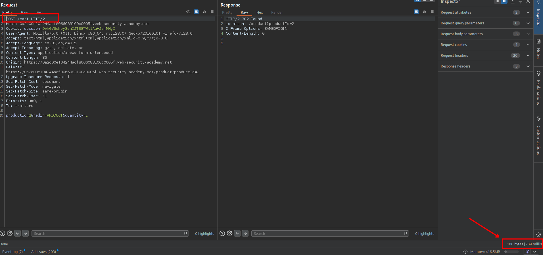Toggle show non-printable characters in Response panel
The width and height of the screenshot is (543, 255).
(x=424, y=12)
